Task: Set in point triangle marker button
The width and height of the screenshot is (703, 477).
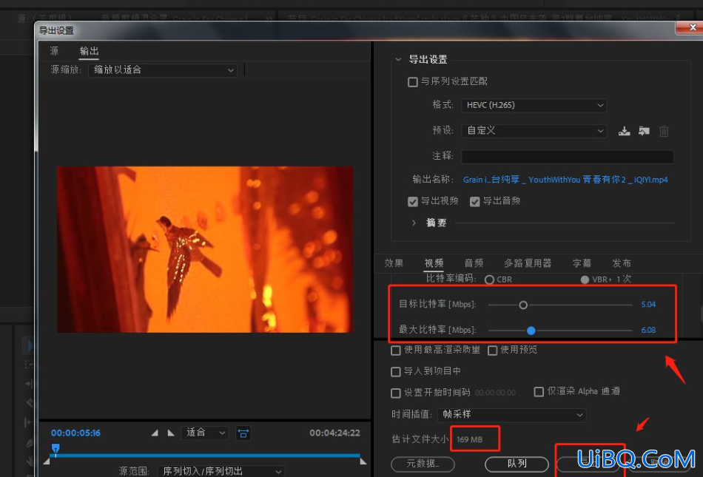Action: (155, 433)
